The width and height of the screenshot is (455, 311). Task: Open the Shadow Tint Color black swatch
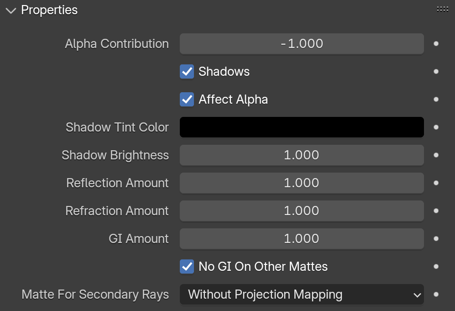coord(302,127)
